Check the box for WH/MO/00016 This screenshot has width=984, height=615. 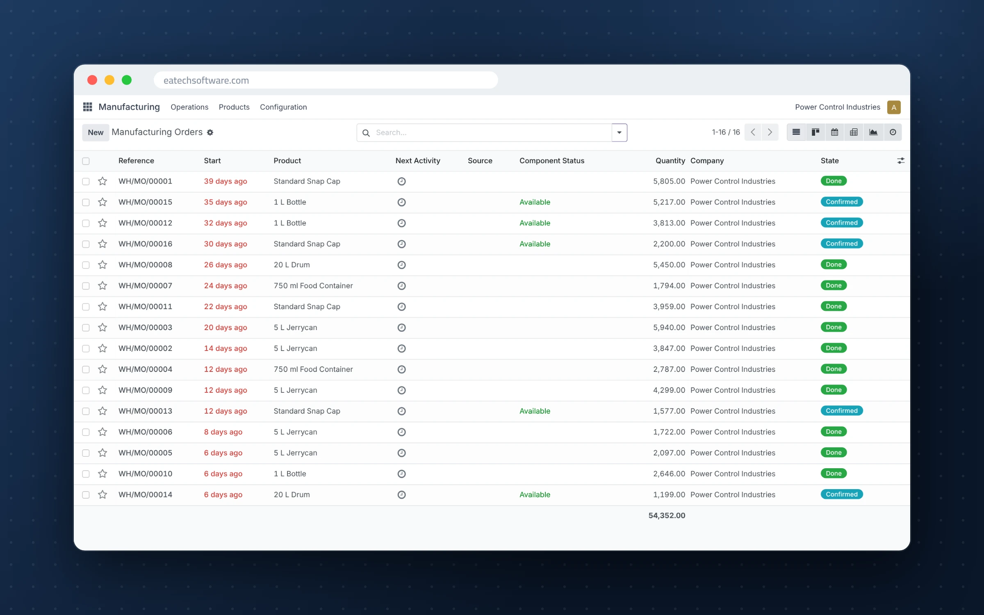86,244
